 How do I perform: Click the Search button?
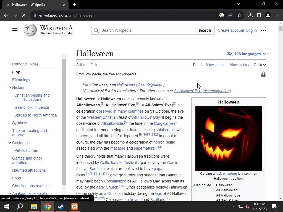205,30
